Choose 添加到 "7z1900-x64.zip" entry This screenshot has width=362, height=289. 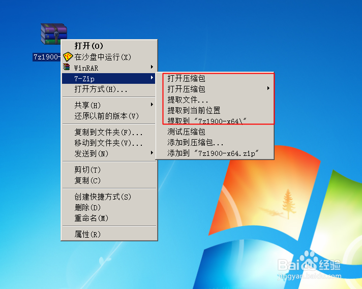point(215,153)
